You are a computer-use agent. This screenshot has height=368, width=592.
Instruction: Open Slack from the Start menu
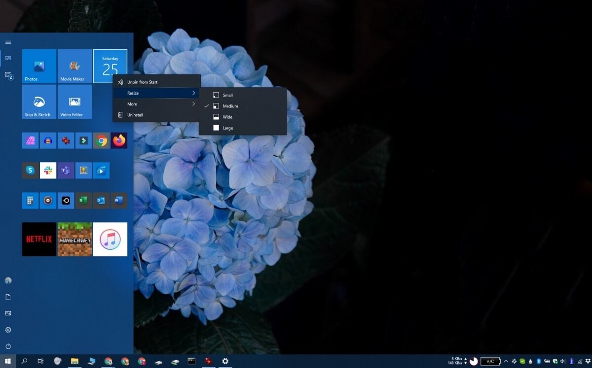point(48,170)
